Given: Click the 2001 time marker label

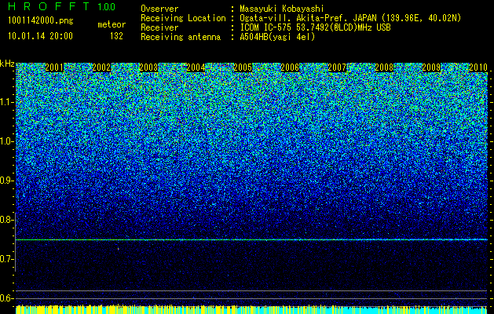Looking at the screenshot, I should (54, 68).
